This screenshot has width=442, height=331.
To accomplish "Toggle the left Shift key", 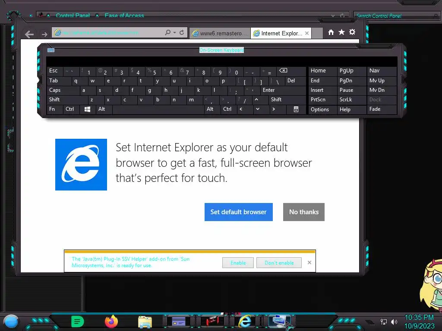I will tap(67, 100).
